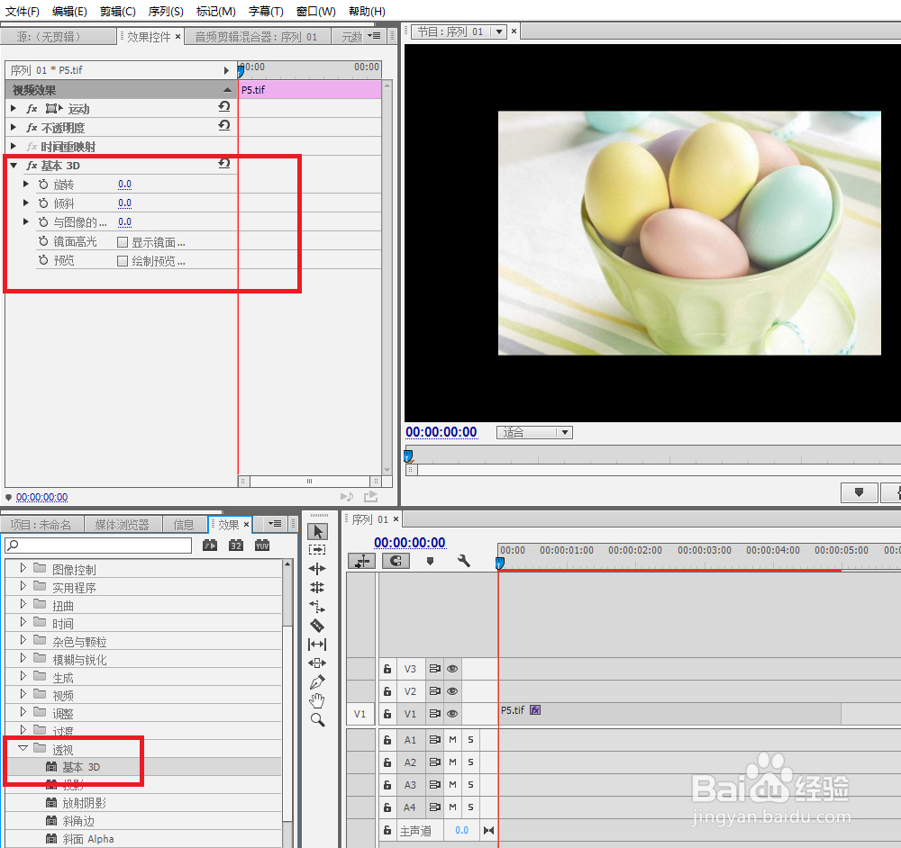The height and width of the screenshot is (848, 901).
Task: Solo audio track A2
Action: pos(470,762)
